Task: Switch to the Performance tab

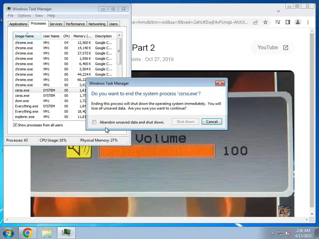Action: (x=75, y=24)
